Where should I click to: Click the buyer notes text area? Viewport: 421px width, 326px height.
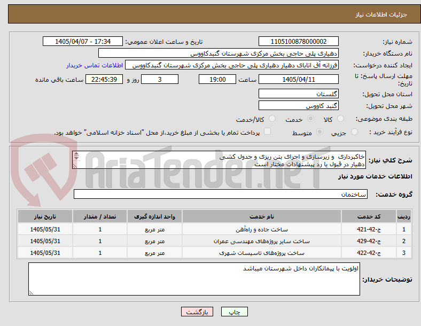pyautogui.click(x=194, y=279)
